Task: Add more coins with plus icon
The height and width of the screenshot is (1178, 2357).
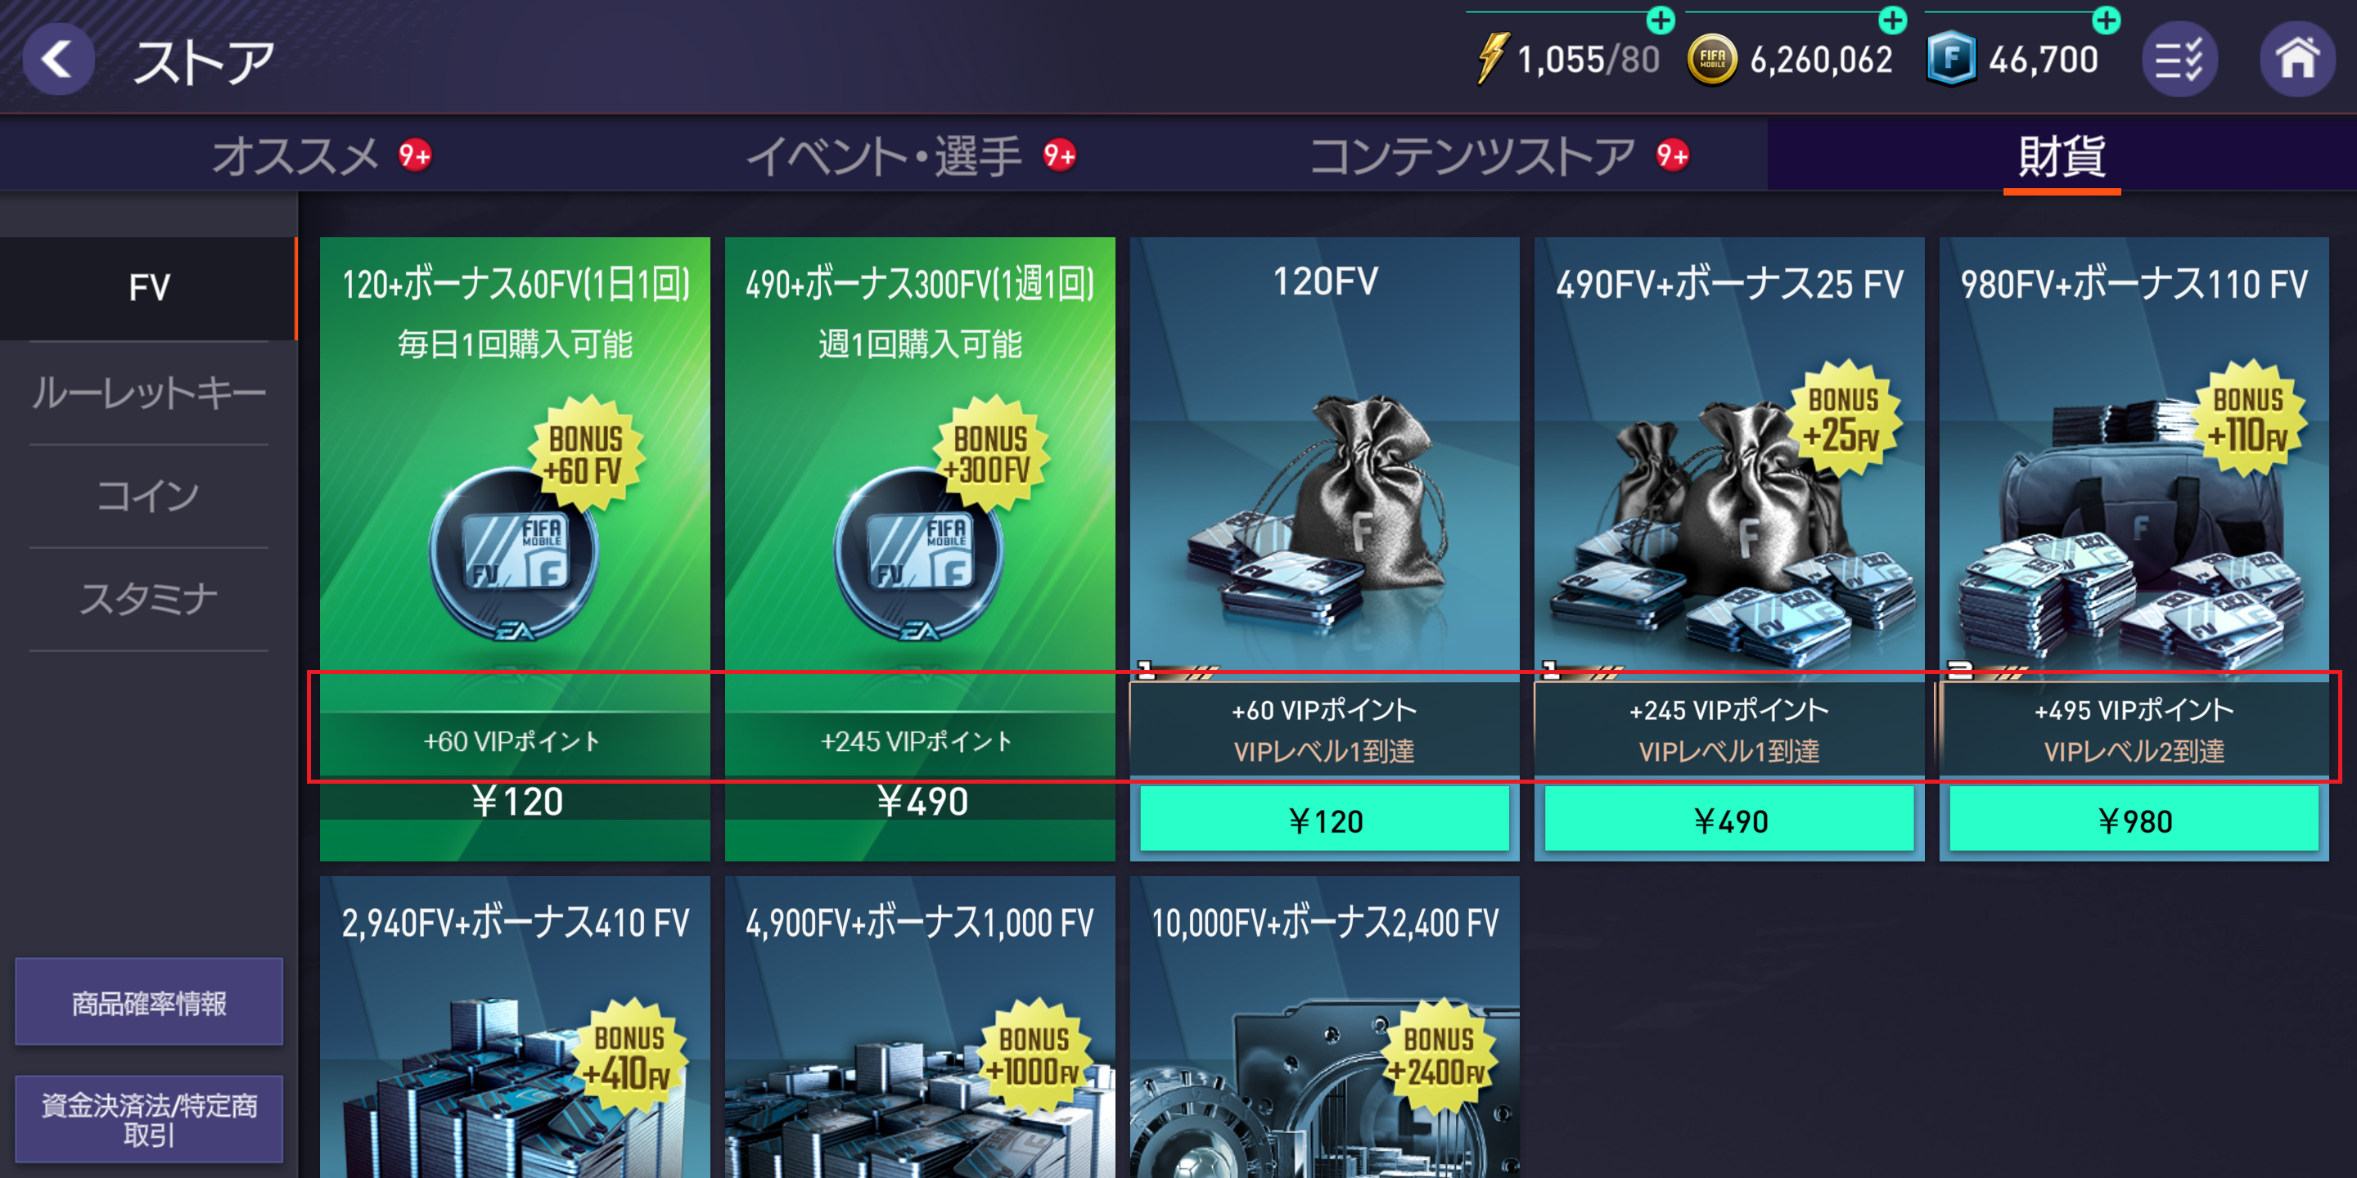Action: point(1892,19)
